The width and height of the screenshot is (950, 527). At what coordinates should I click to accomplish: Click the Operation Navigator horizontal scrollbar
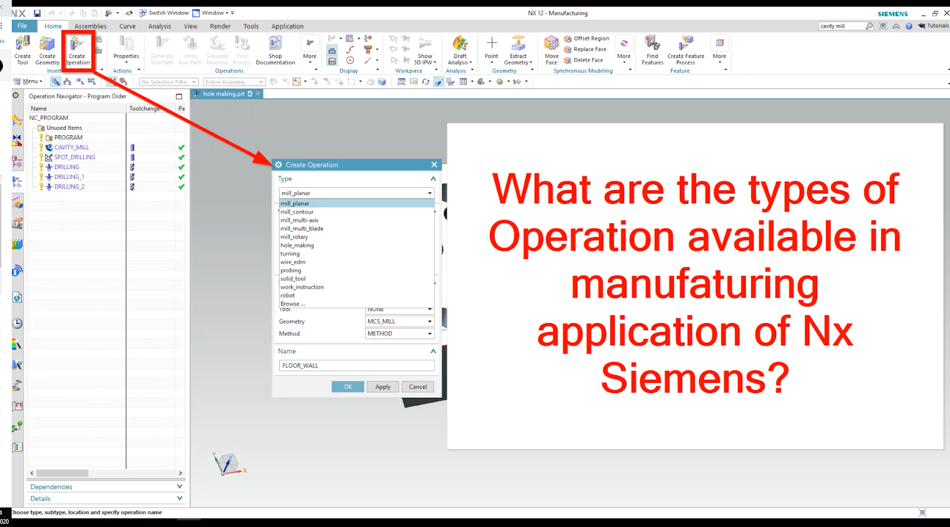click(x=62, y=473)
